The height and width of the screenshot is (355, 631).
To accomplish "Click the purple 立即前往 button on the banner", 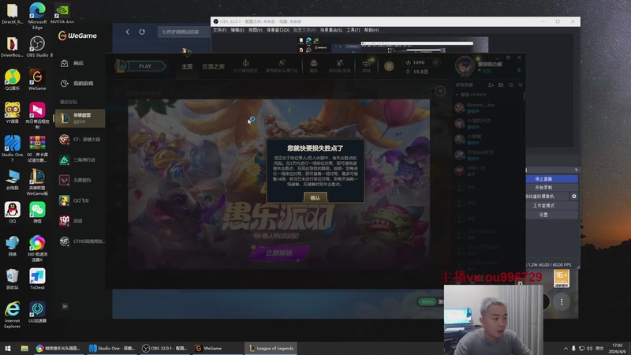I will [x=279, y=252].
